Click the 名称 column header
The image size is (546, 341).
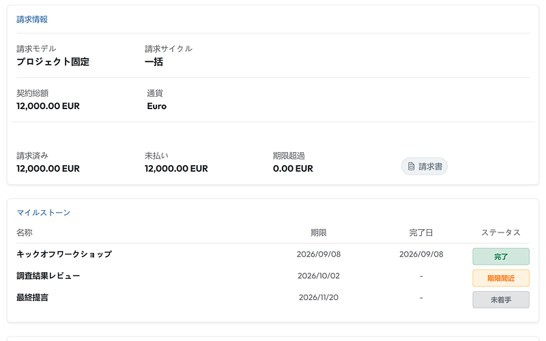click(25, 233)
